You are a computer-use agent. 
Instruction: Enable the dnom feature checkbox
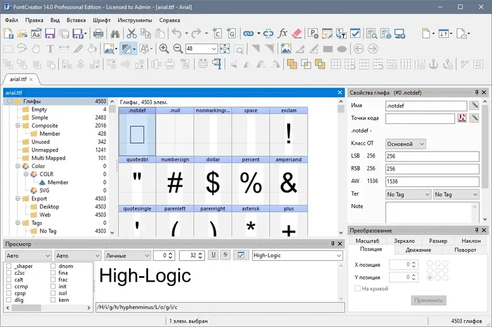[53, 266]
